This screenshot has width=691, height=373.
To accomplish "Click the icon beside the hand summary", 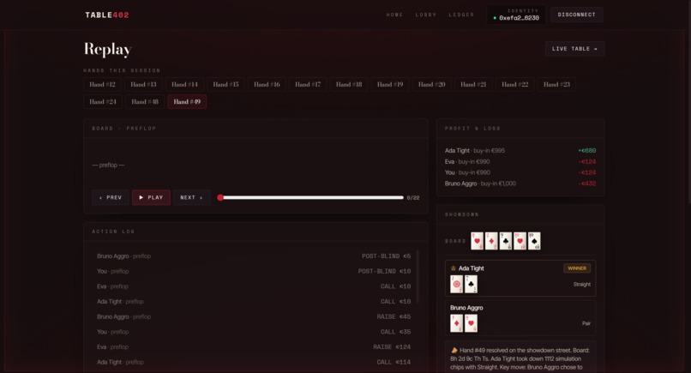I will click(454, 351).
